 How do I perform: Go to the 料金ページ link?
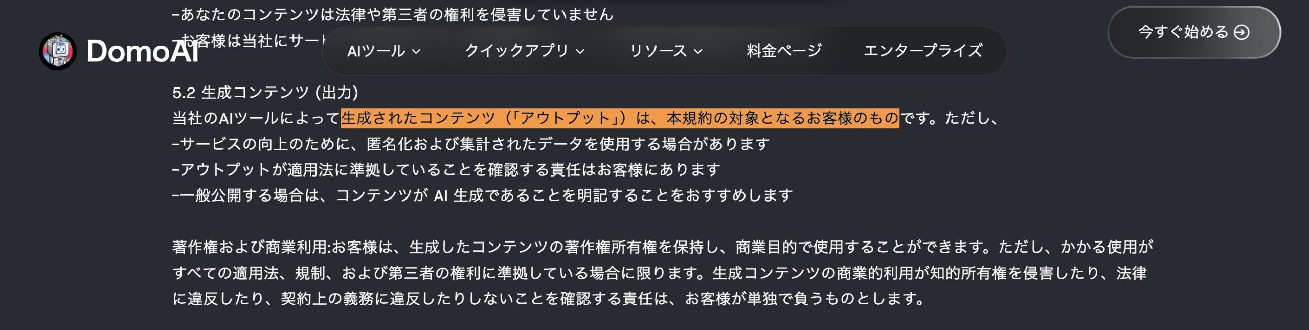pos(784,51)
